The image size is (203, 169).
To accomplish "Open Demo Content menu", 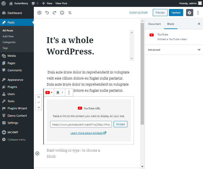I will click(17, 116).
